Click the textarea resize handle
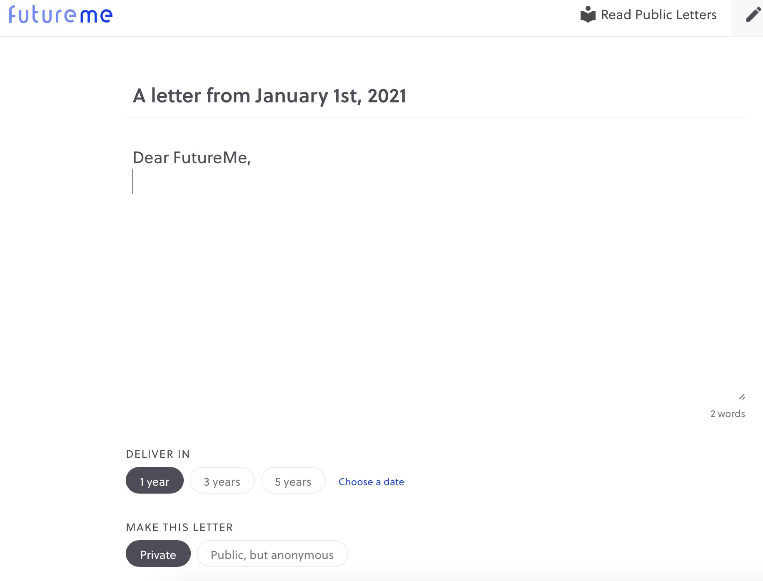Image resolution: width=763 pixels, height=581 pixels. [741, 397]
